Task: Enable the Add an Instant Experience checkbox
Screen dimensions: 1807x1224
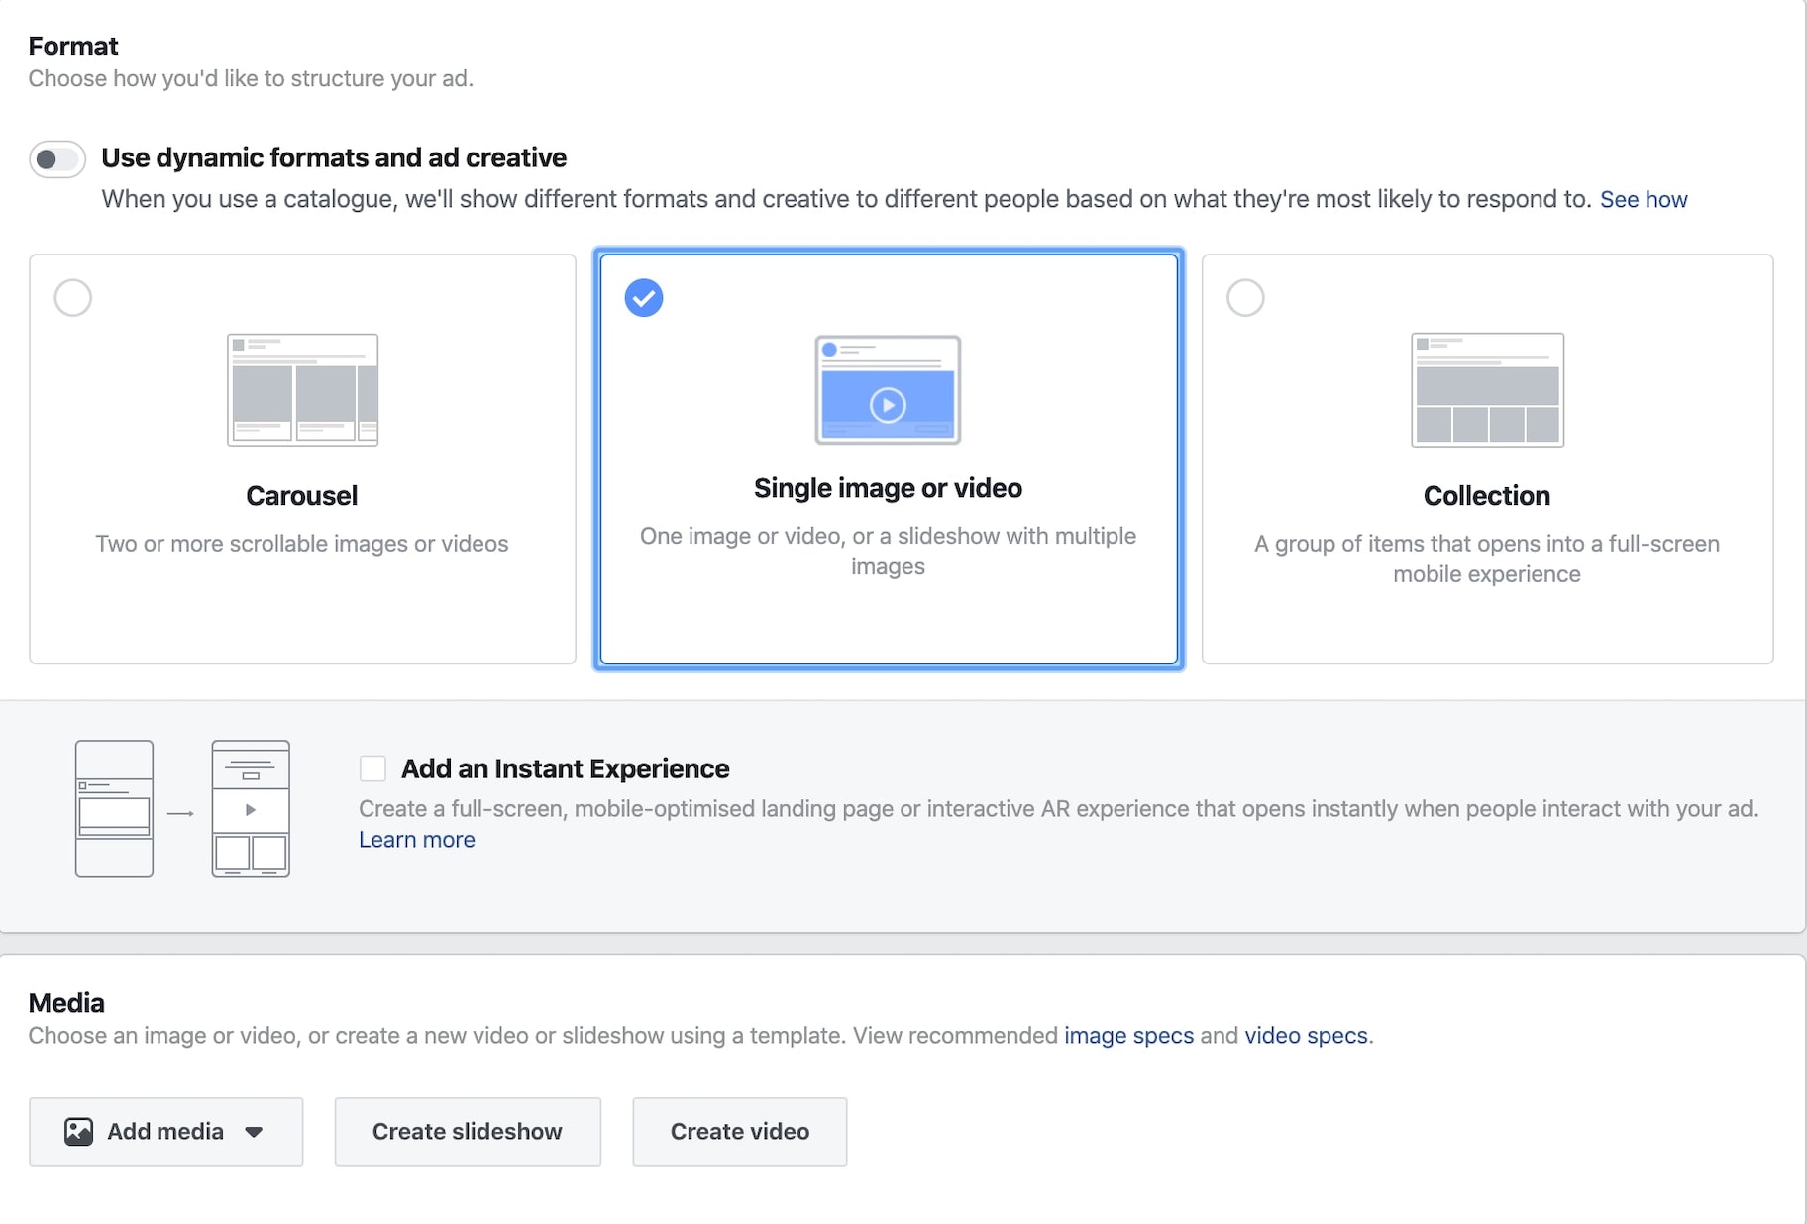Action: [372, 767]
